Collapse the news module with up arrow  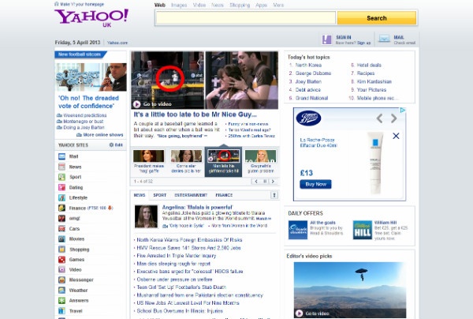click(x=274, y=195)
